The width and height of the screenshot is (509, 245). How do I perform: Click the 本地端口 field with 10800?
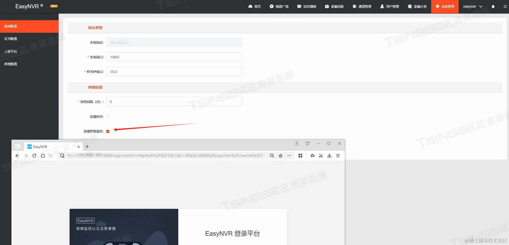click(x=174, y=57)
